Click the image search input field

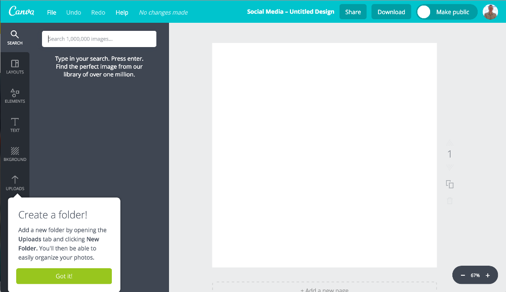click(x=99, y=38)
